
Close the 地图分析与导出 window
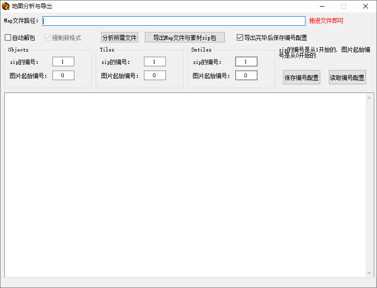(366, 6)
